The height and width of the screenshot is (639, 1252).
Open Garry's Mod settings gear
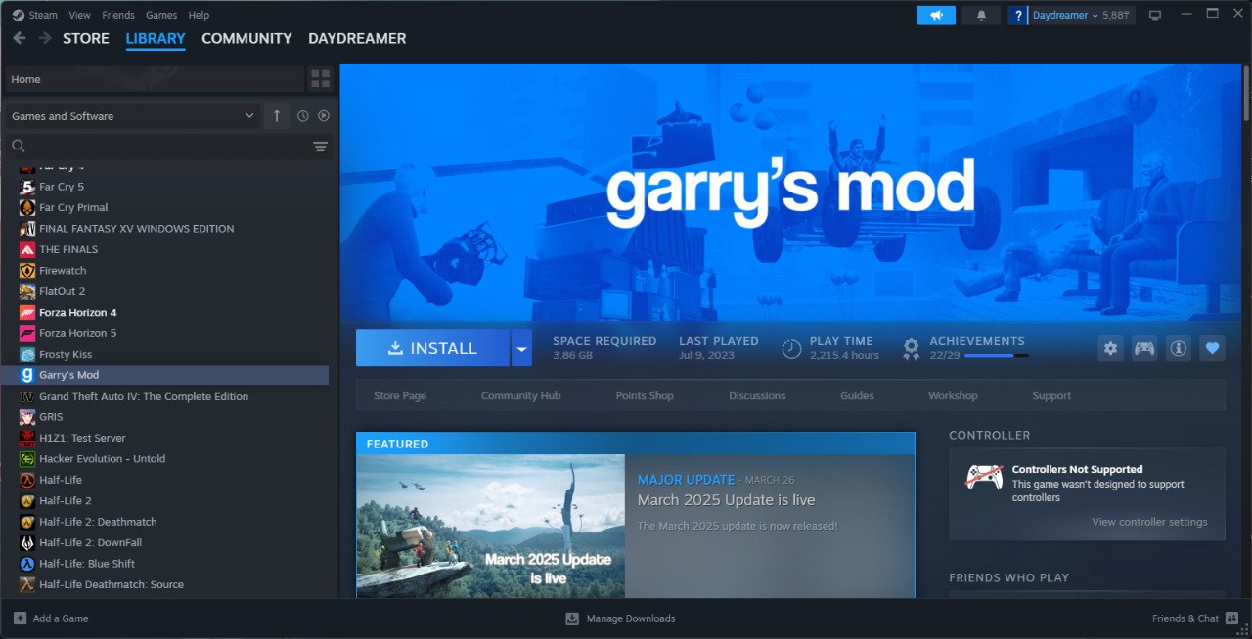pos(1110,348)
